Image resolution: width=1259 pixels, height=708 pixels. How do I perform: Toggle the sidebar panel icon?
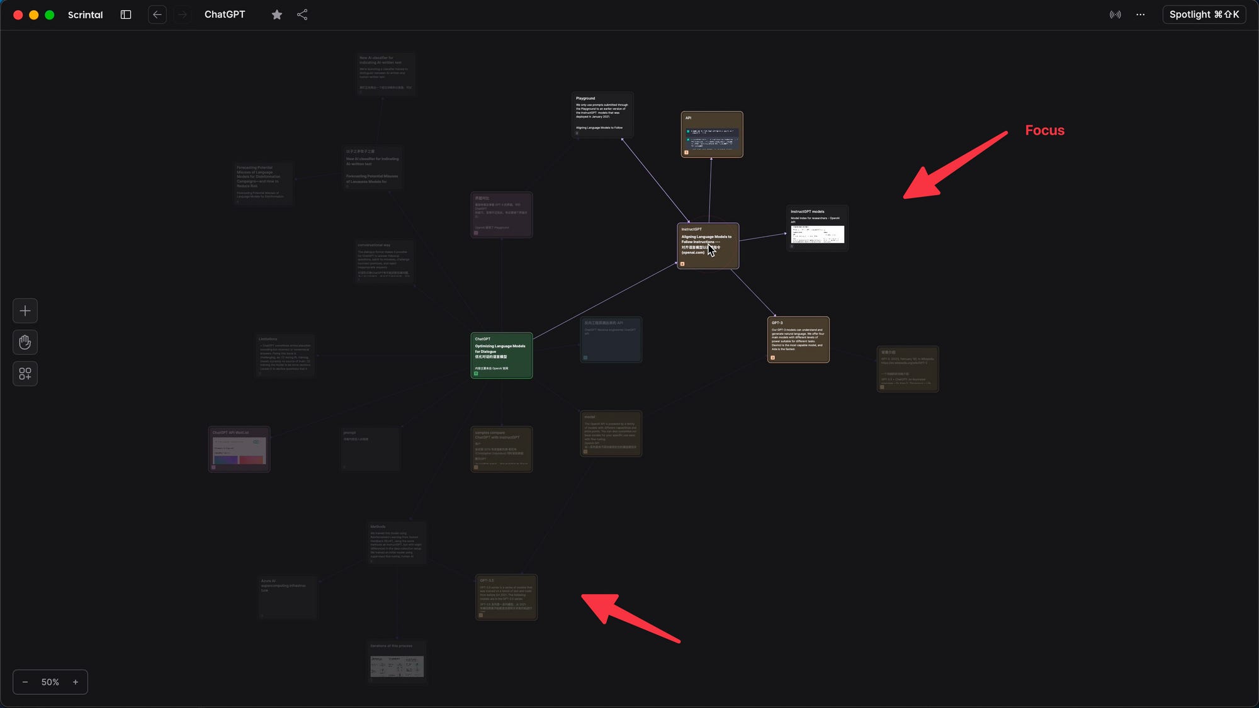[x=126, y=14]
